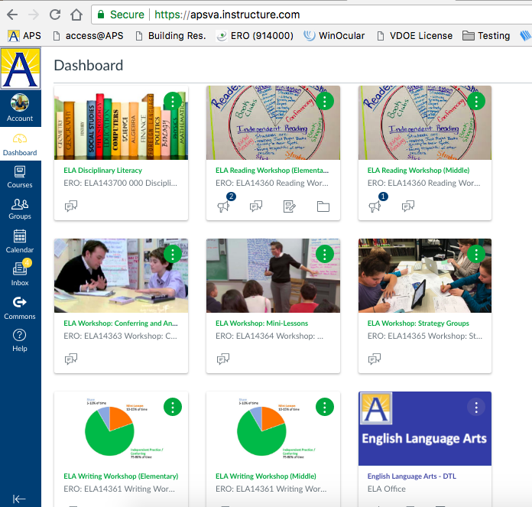532x507 pixels.
Task: Click the blue English Language Arts banner
Action: tap(425, 428)
